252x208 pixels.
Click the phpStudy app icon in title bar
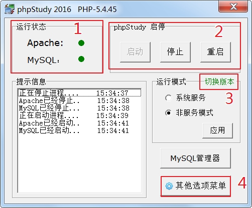point(10,9)
